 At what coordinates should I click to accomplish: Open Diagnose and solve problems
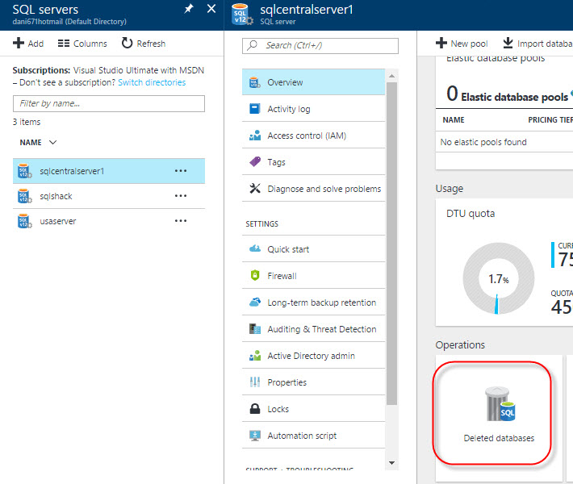tap(314, 189)
